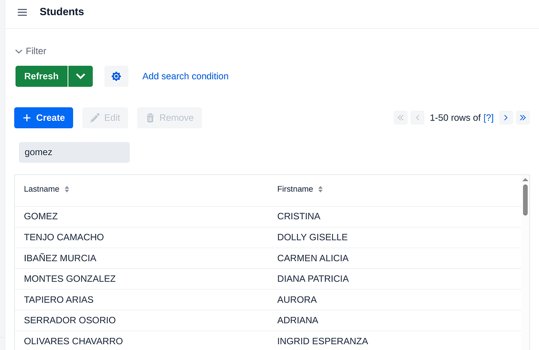539x350 pixels.
Task: Sort by the Lastname column arrows
Action: 67,189
